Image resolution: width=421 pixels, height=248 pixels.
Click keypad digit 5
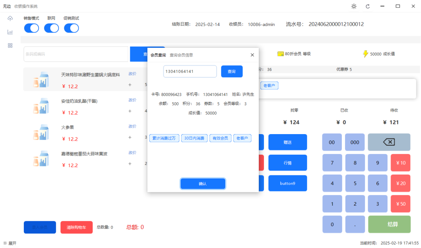(x=355, y=183)
